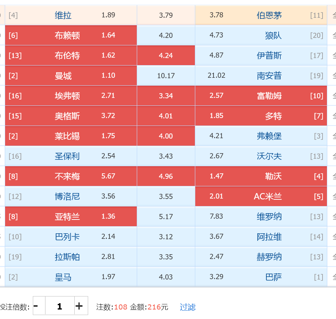Increase bet multiplier with plus button
This screenshot has height=319, width=336.
81,306
